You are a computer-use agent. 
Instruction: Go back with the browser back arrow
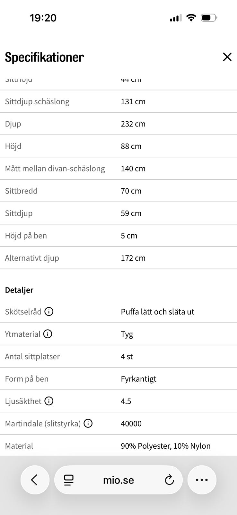[x=35, y=480]
